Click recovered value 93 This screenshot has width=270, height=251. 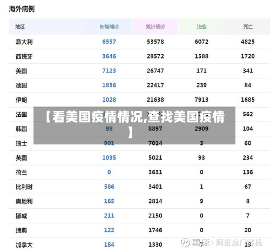tap(201, 158)
